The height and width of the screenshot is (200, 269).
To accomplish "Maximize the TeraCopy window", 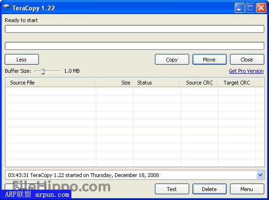I will 250,8.
